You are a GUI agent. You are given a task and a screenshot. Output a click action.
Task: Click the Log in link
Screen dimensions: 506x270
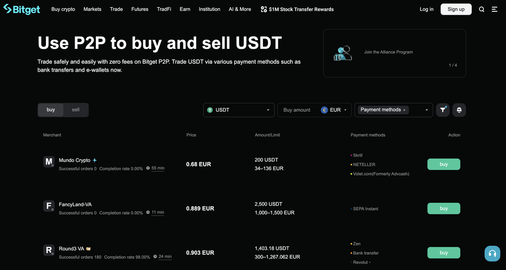click(426, 9)
